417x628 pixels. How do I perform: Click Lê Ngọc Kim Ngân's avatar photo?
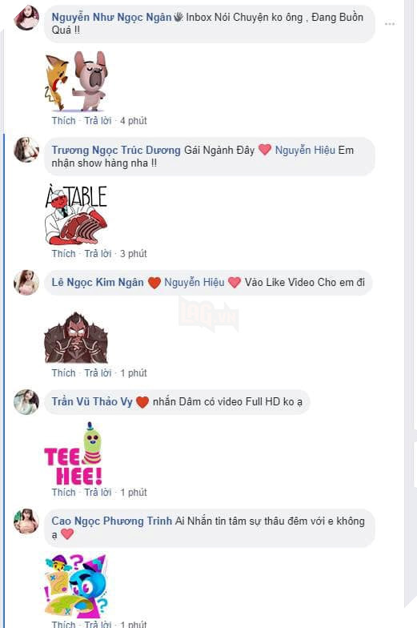tap(26, 282)
